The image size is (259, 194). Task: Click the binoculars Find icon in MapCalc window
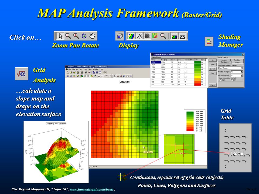point(86,72)
